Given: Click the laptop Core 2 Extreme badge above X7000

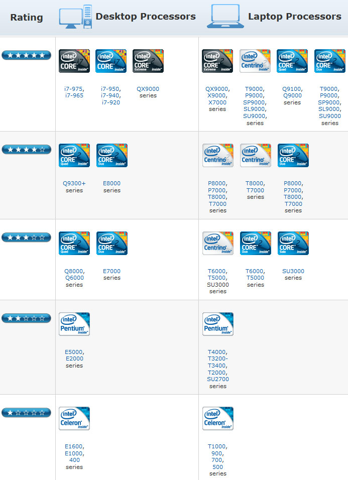Looking at the screenshot, I should [217, 61].
